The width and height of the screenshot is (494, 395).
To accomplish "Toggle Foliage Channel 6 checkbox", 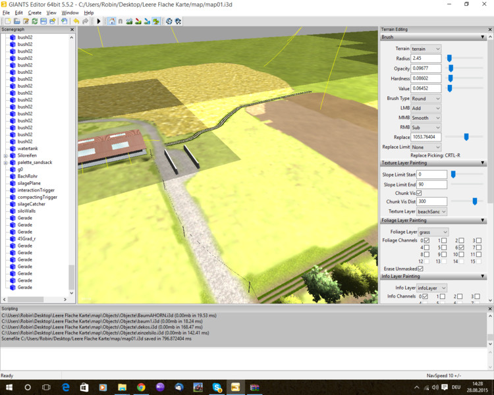I will click(x=461, y=248).
